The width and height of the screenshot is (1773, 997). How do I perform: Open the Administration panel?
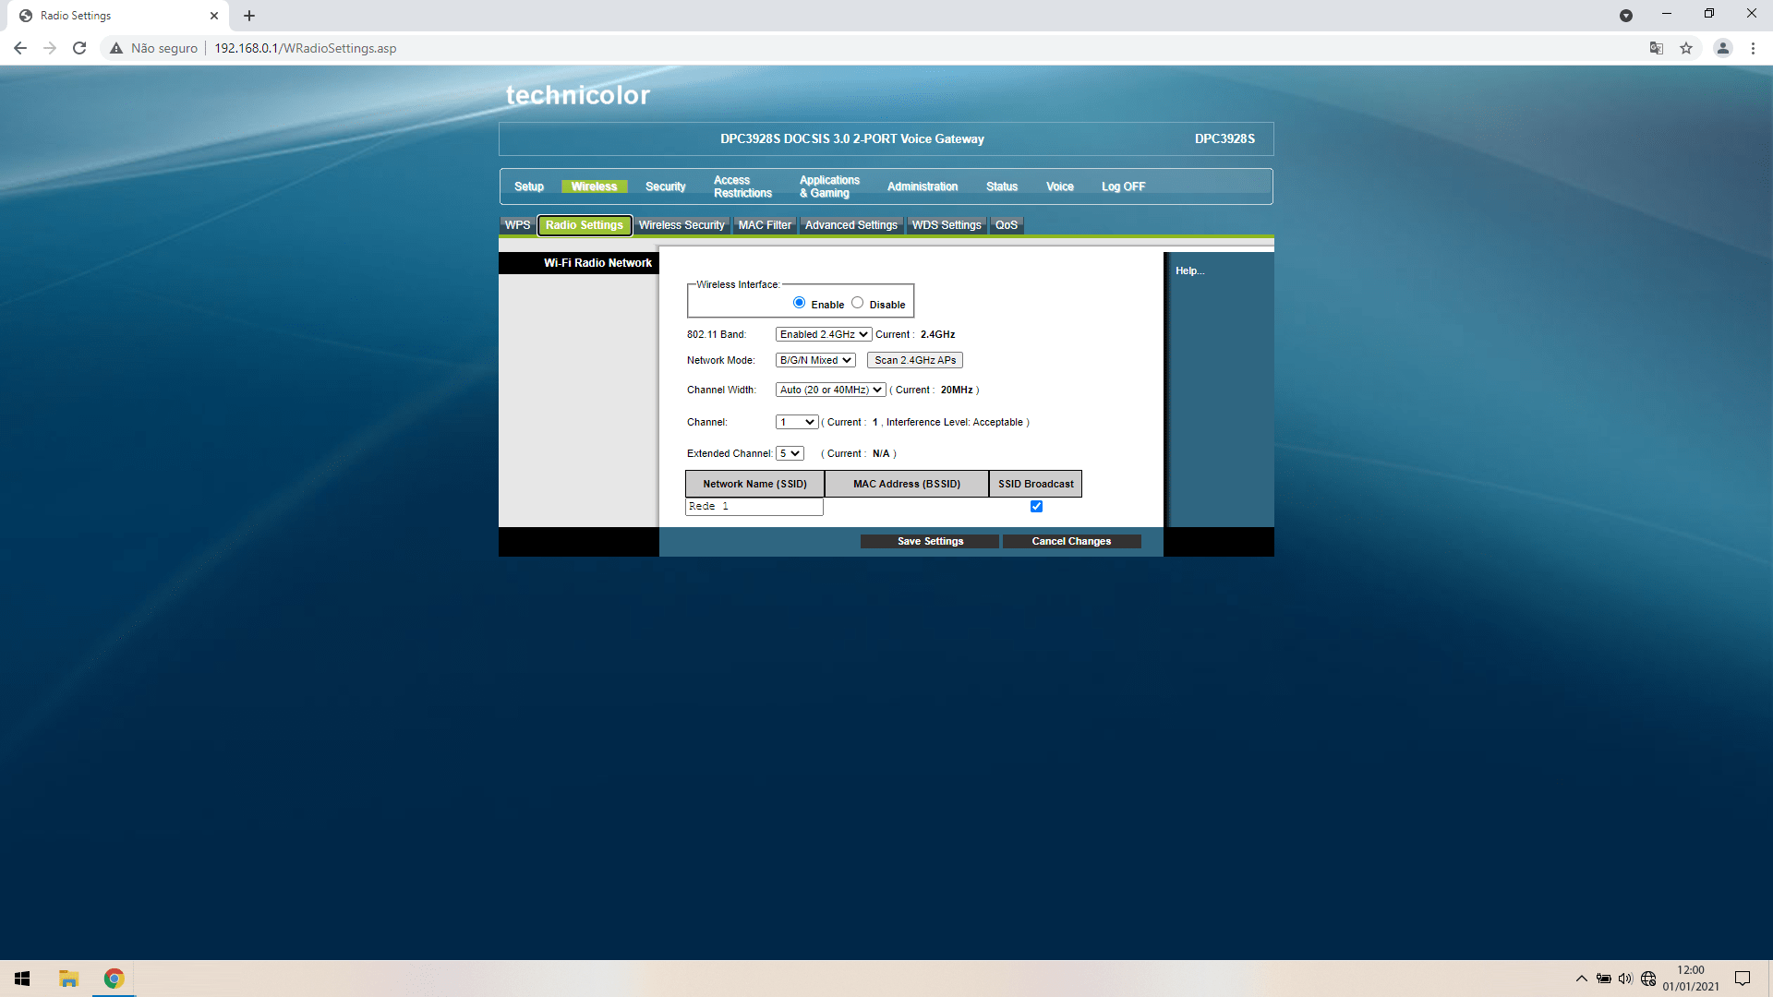(921, 185)
